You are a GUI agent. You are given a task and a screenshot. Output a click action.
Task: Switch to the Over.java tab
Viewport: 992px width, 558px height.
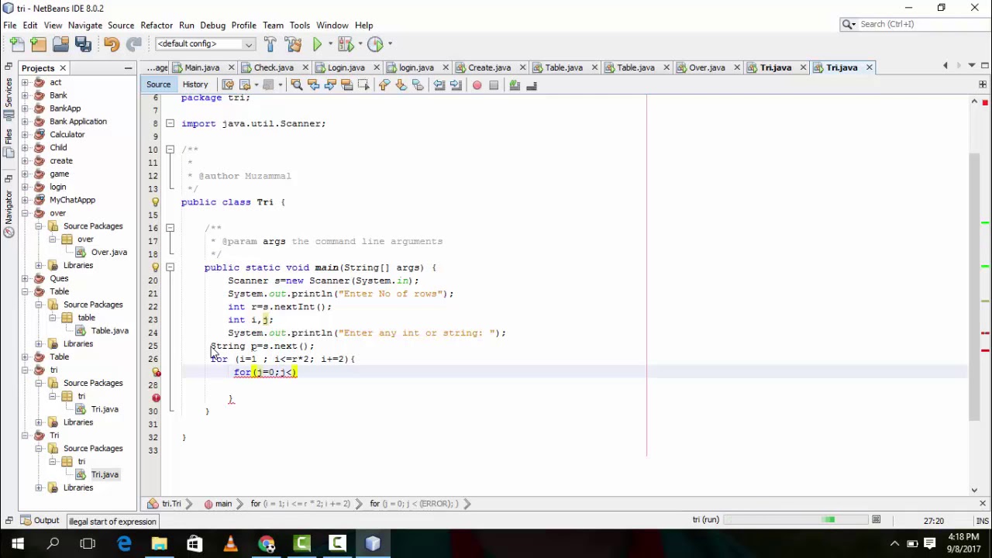[x=707, y=67]
